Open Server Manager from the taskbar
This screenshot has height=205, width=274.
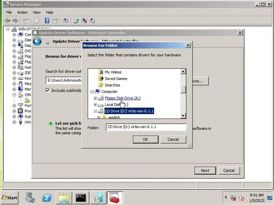(30, 198)
